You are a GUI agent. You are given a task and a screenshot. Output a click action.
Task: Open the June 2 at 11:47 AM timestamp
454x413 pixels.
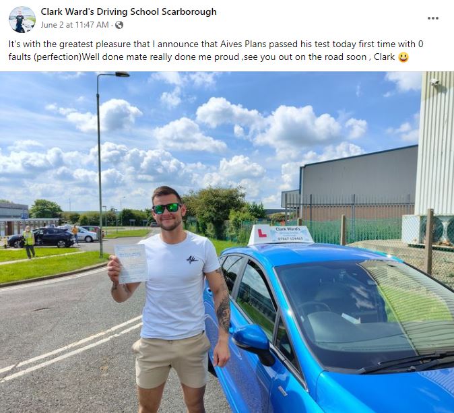pyautogui.click(x=75, y=25)
